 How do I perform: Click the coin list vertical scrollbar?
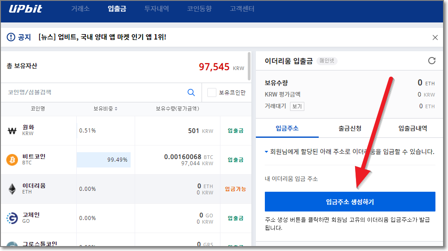pyautogui.click(x=249, y=66)
